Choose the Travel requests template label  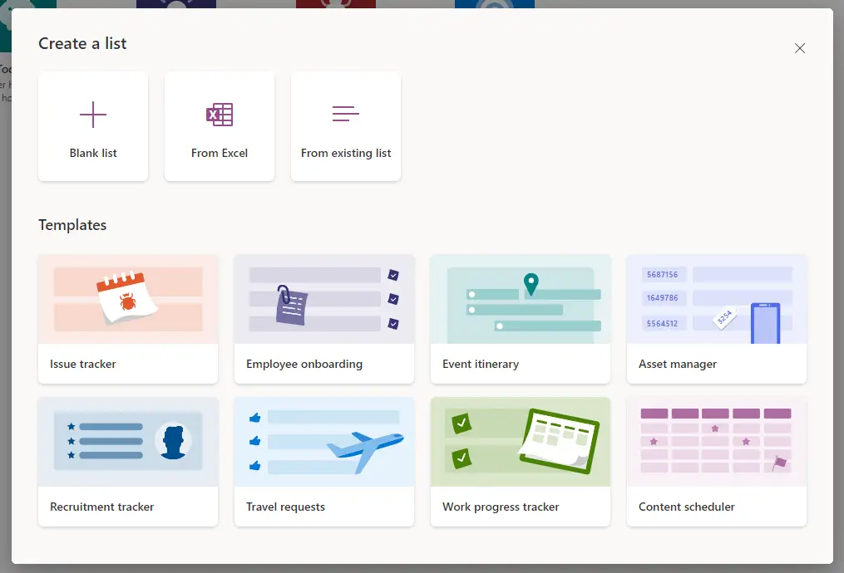[285, 507]
